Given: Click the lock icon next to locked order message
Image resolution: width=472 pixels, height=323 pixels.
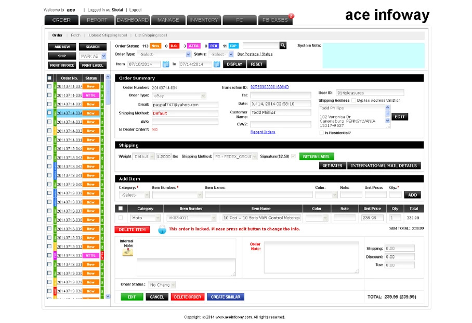Looking at the screenshot, I should tap(161, 228).
